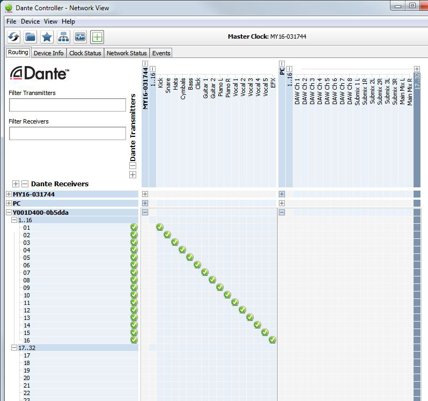Open the File menu

11,21
